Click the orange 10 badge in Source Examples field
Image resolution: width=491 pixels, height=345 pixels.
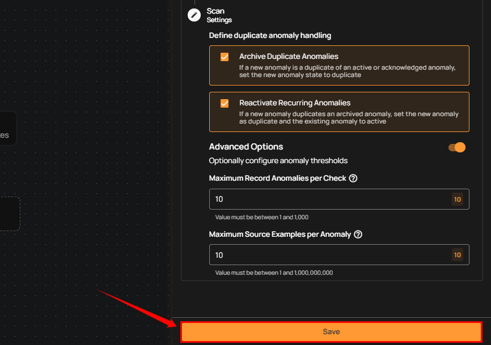(458, 255)
